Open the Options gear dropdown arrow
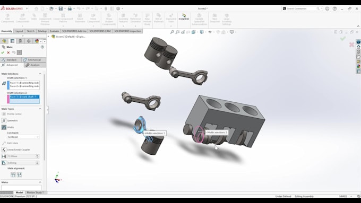The height and width of the screenshot is (203, 361). [123, 8]
